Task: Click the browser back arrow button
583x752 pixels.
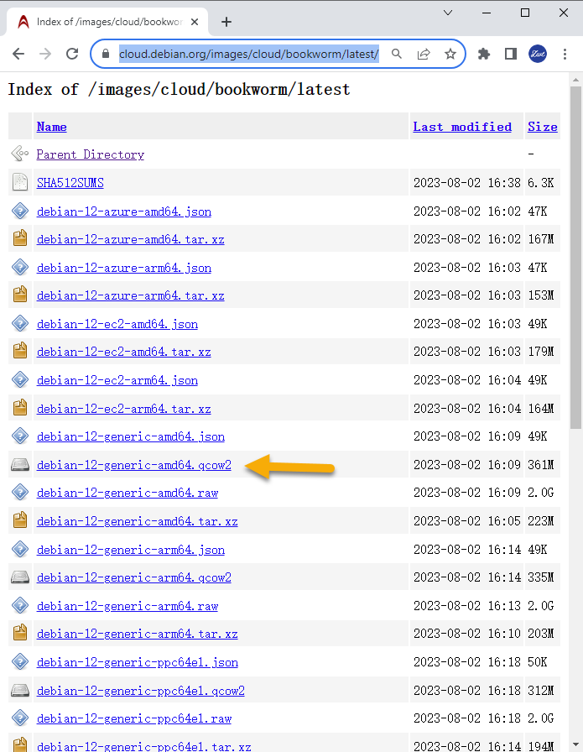Action: pyautogui.click(x=18, y=54)
